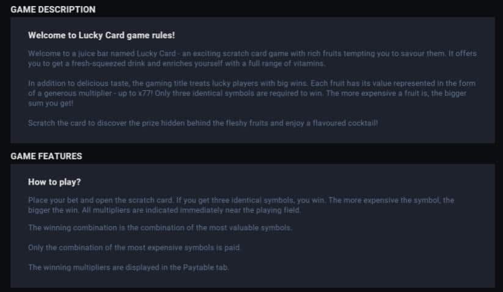The width and height of the screenshot is (503, 292).
Task: Click 'Only the combination of the most expensive symbols is paid'
Action: click(x=134, y=247)
